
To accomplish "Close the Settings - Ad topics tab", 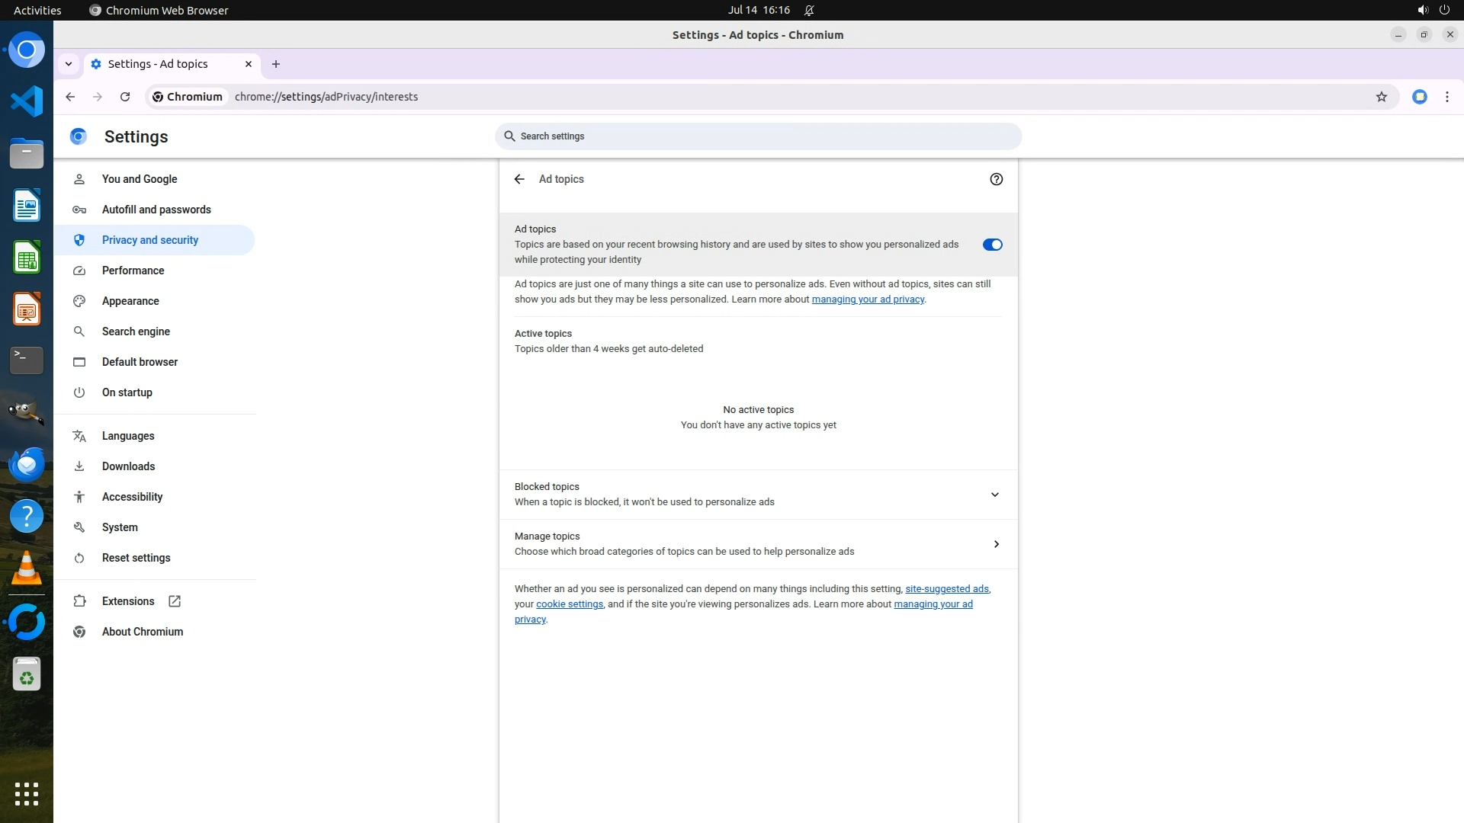I will click(x=249, y=64).
